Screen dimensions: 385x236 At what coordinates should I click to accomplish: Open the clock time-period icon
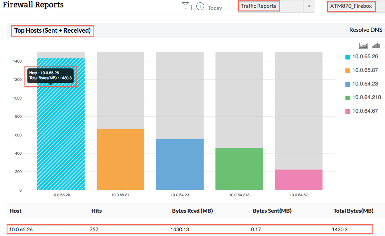tap(200, 6)
